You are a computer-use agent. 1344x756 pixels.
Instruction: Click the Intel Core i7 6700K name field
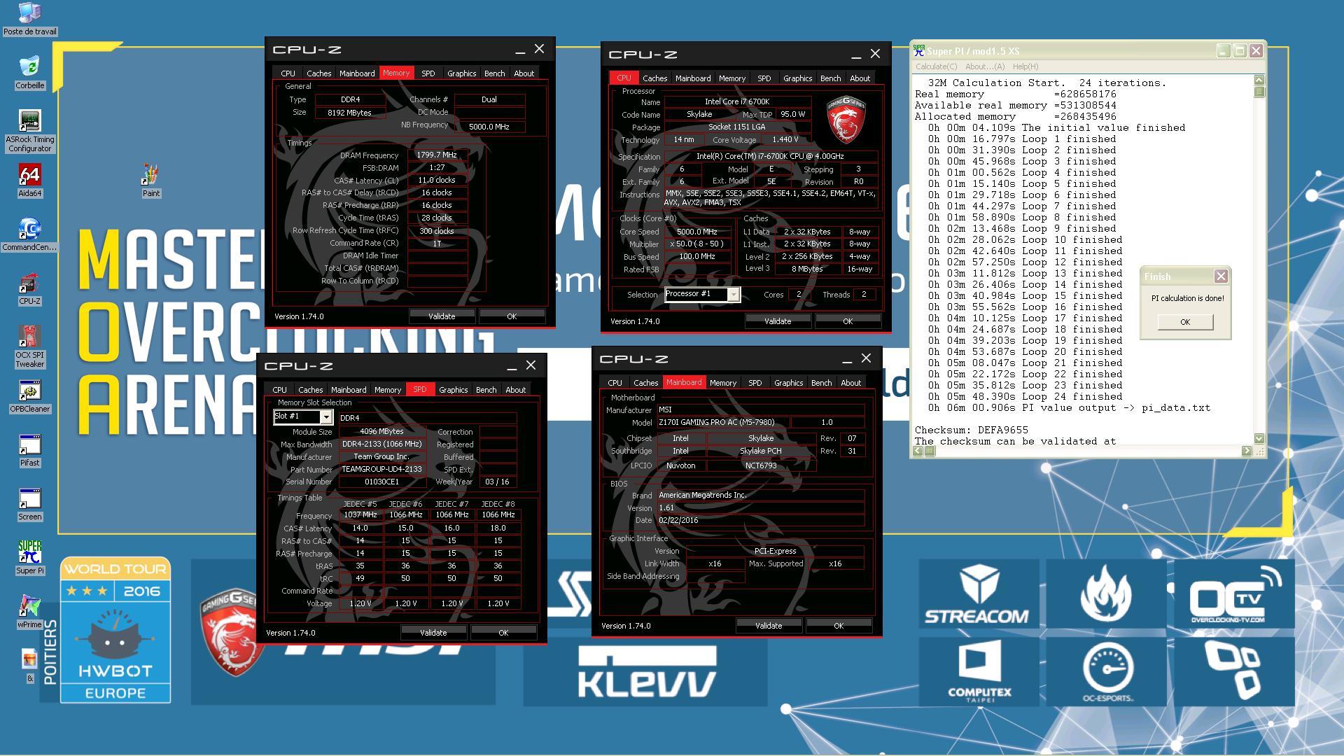point(737,101)
